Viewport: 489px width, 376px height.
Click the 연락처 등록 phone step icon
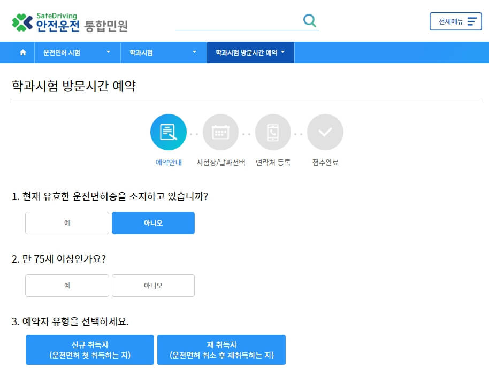tap(273, 132)
